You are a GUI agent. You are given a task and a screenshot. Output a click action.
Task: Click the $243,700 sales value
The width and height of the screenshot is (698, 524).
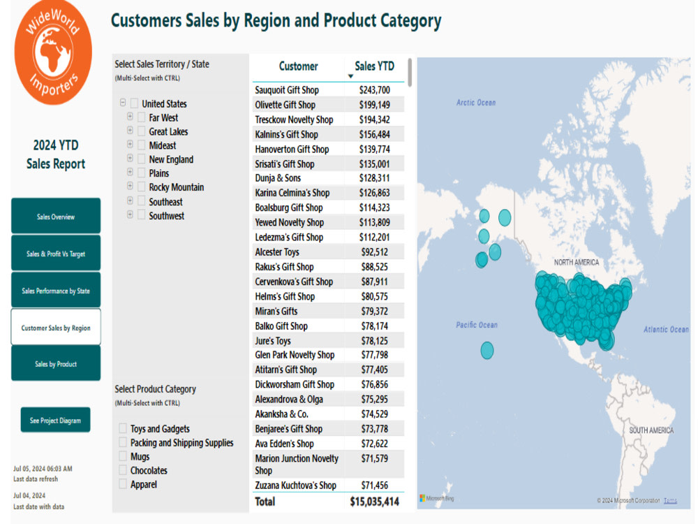click(374, 90)
